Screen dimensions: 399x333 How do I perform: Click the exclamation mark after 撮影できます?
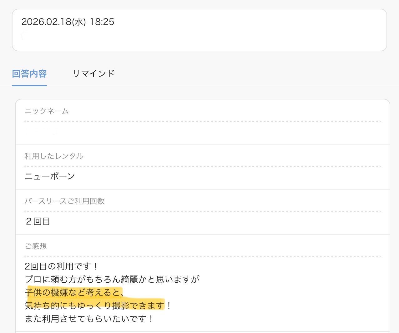[x=169, y=305]
